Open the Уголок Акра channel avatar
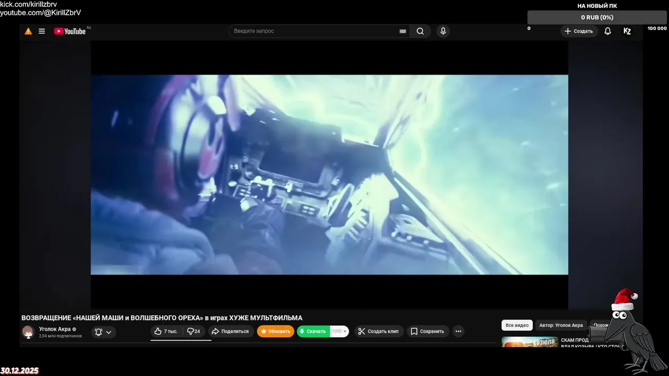Screen dimensions: 669x376 pos(28,332)
